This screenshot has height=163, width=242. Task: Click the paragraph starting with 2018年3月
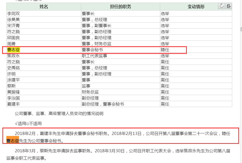119,154
